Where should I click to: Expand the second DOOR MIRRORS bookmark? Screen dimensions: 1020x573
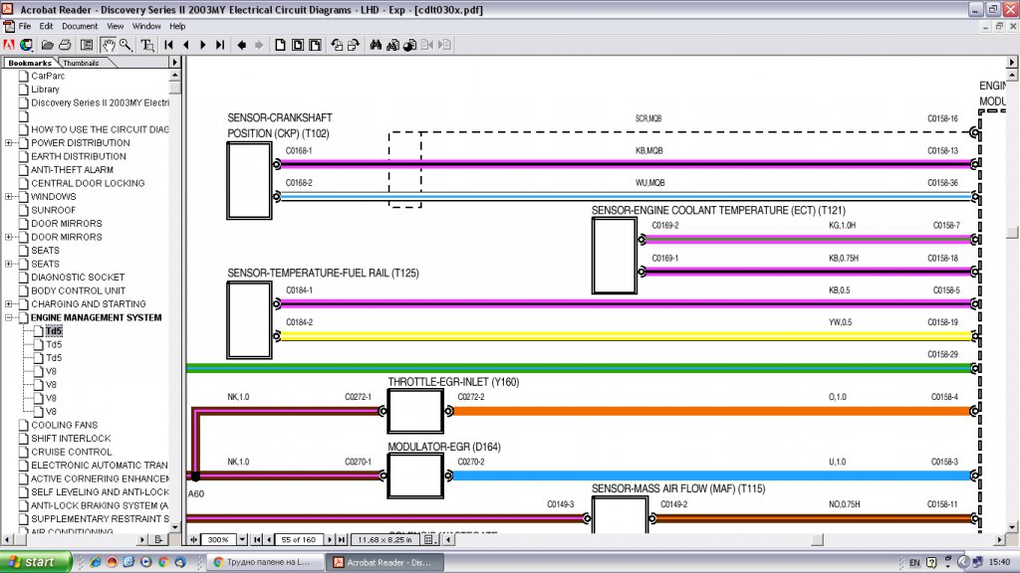[8, 237]
